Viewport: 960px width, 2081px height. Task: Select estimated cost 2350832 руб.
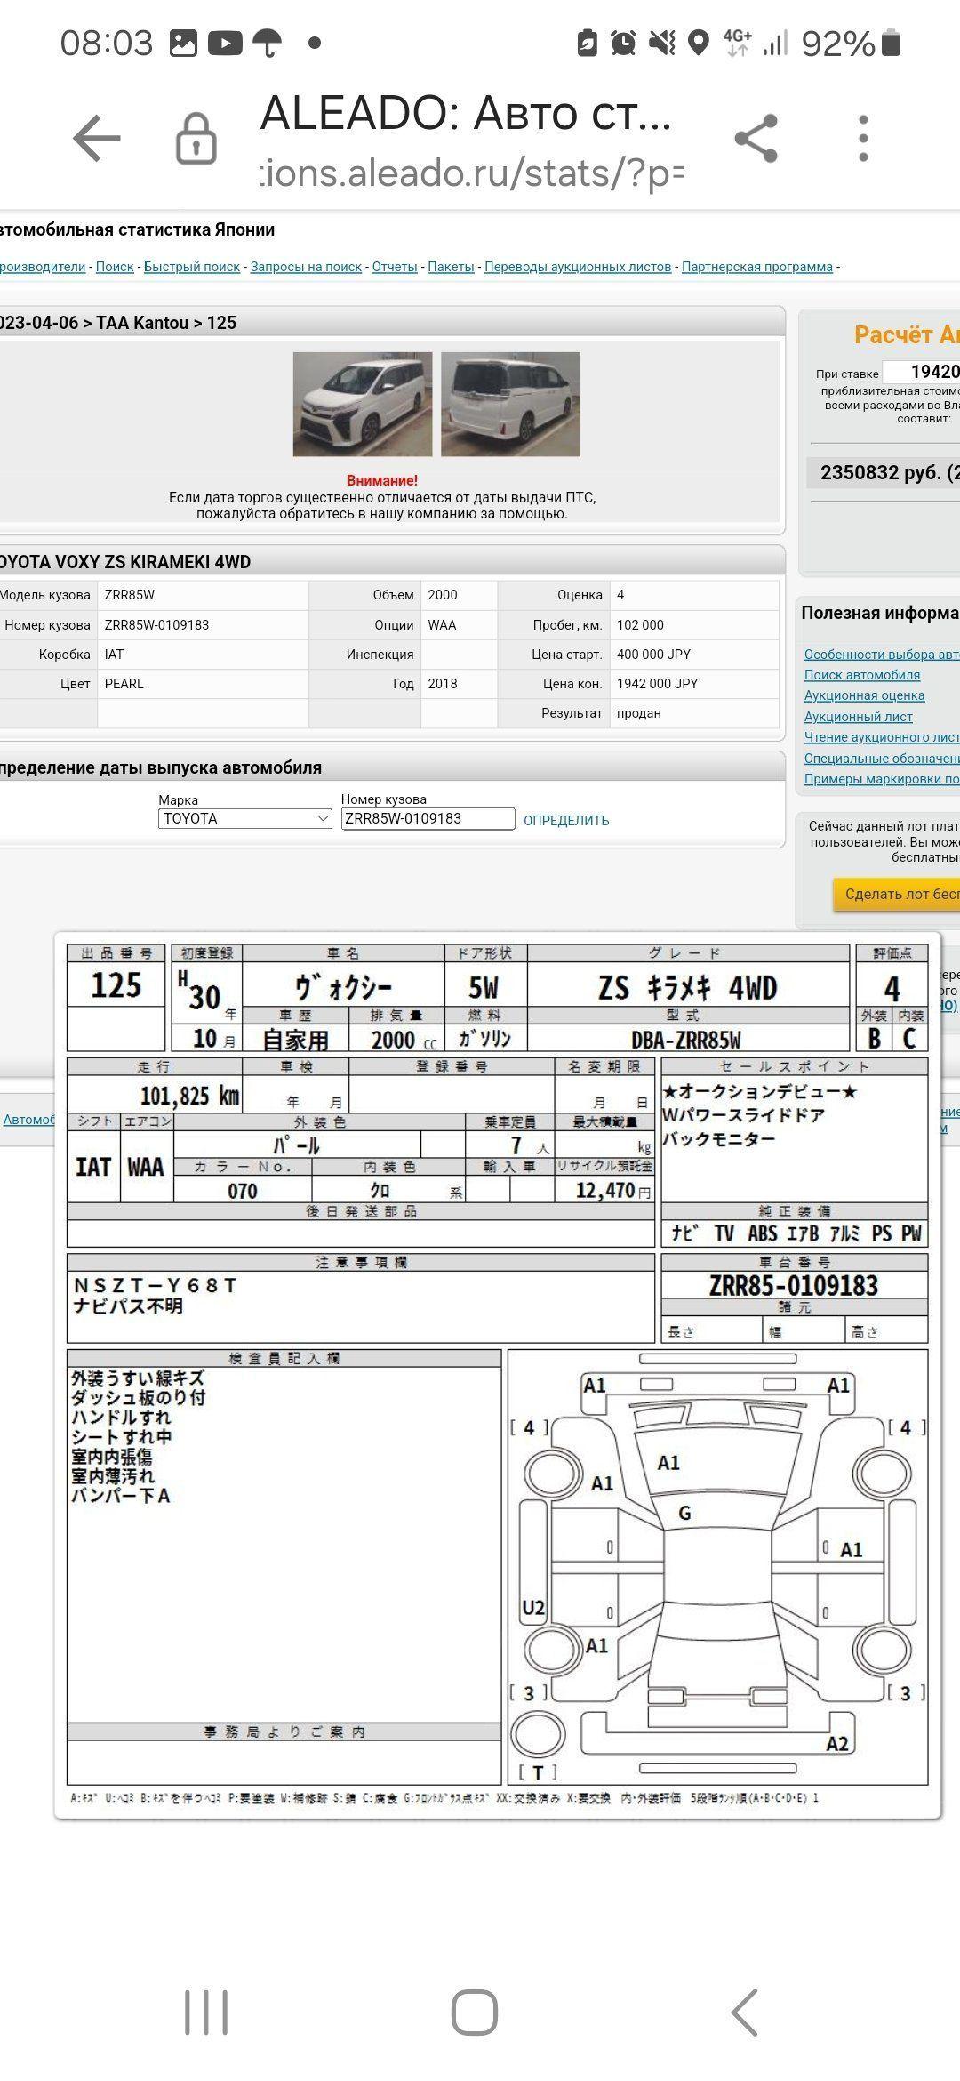tap(889, 473)
